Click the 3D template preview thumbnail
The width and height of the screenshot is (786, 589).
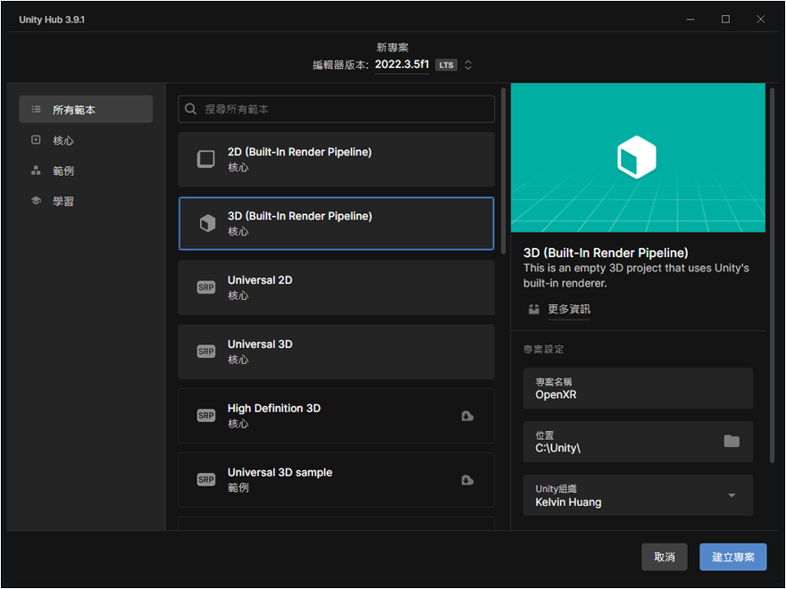[x=638, y=158]
